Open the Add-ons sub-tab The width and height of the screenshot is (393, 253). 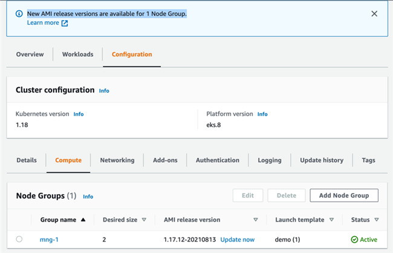(165, 160)
